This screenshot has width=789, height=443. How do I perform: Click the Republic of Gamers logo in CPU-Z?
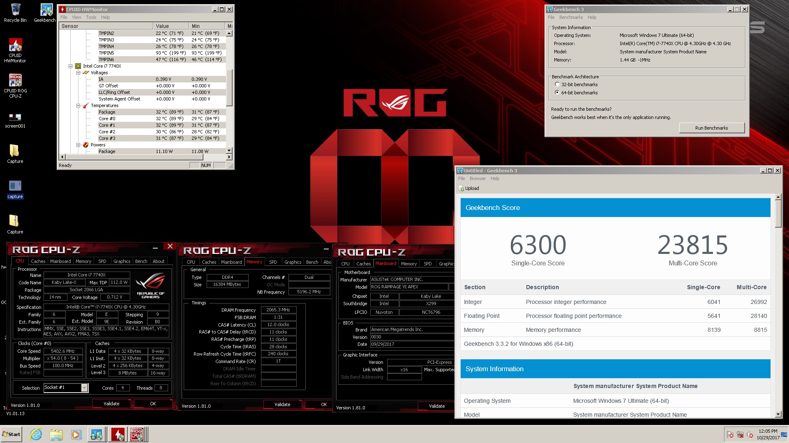(150, 285)
